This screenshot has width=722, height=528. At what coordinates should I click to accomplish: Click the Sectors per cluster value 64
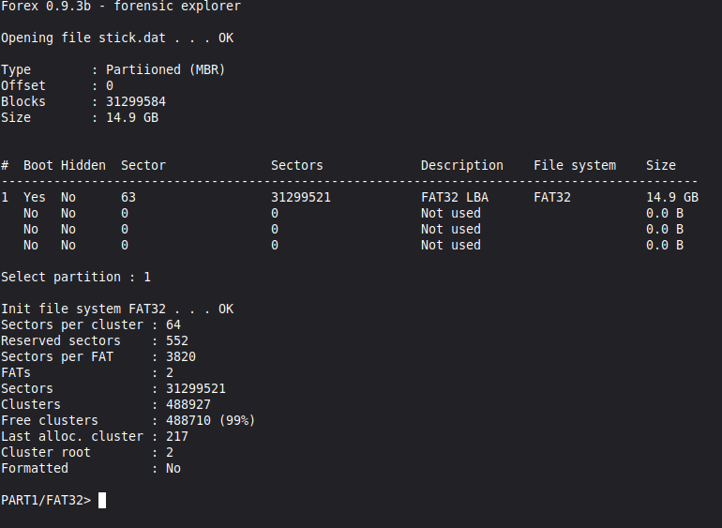[173, 324]
